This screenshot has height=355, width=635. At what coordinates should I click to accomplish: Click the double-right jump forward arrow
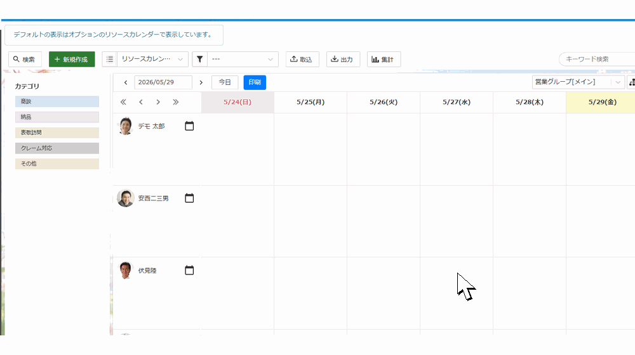point(175,102)
